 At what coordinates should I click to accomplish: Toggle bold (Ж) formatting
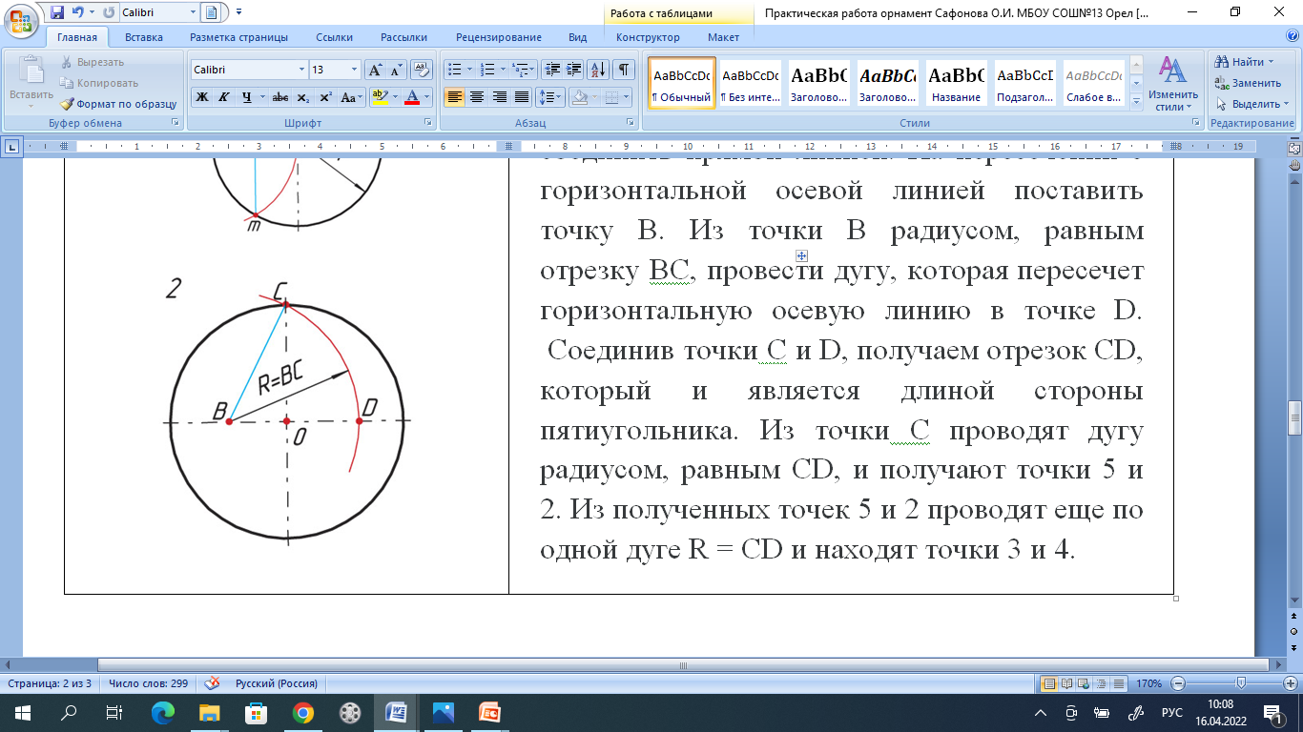pos(201,97)
